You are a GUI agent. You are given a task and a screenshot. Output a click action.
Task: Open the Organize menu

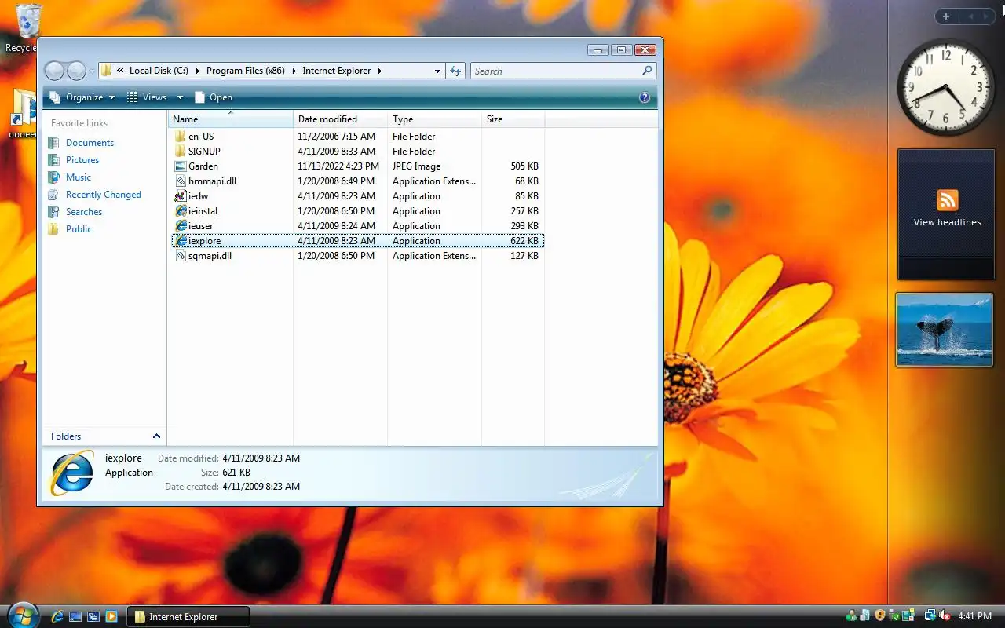click(x=82, y=97)
